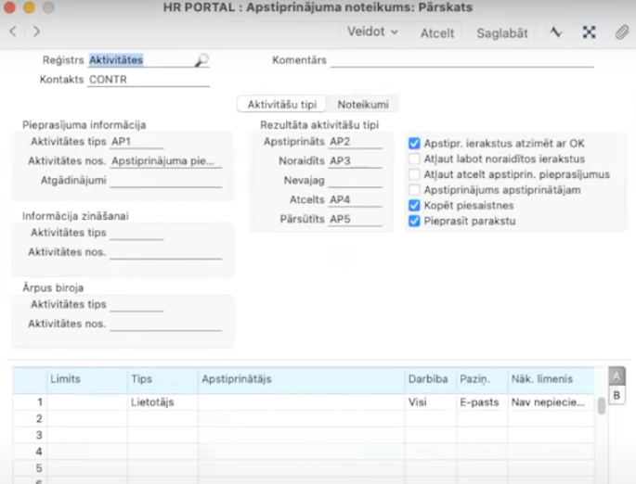Click the workflow network icon in toolbar
Image resolution: width=636 pixels, height=484 pixels.
(589, 32)
